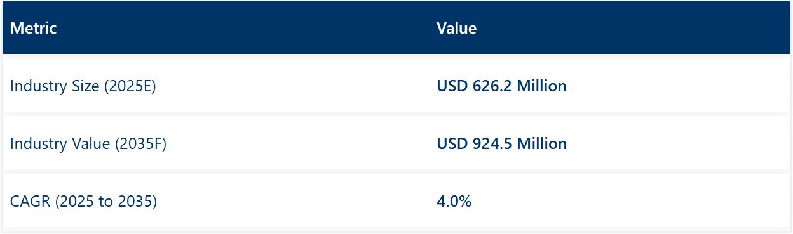
Task: Click the word "Million" after 626.2
Action: (541, 86)
